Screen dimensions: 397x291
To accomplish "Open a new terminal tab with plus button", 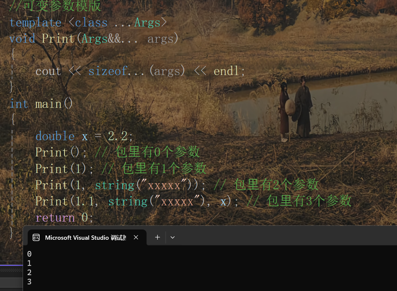I will (x=157, y=237).
